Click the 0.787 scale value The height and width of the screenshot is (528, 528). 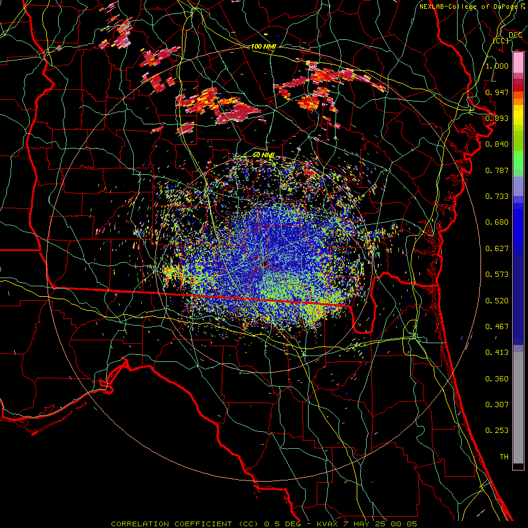coord(497,170)
